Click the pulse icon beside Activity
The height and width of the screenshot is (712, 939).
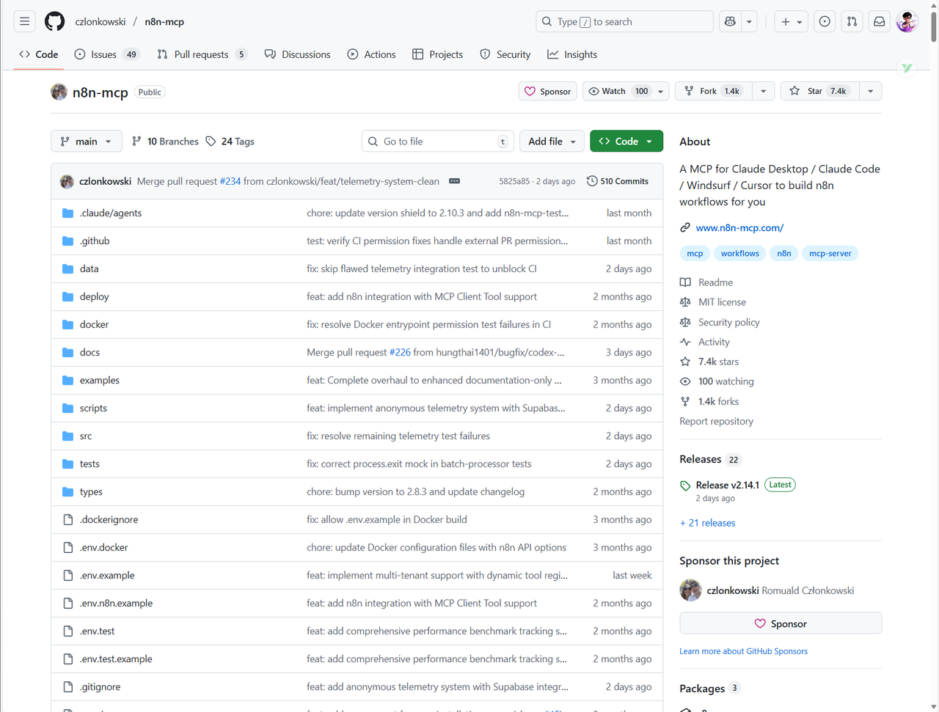(x=685, y=342)
